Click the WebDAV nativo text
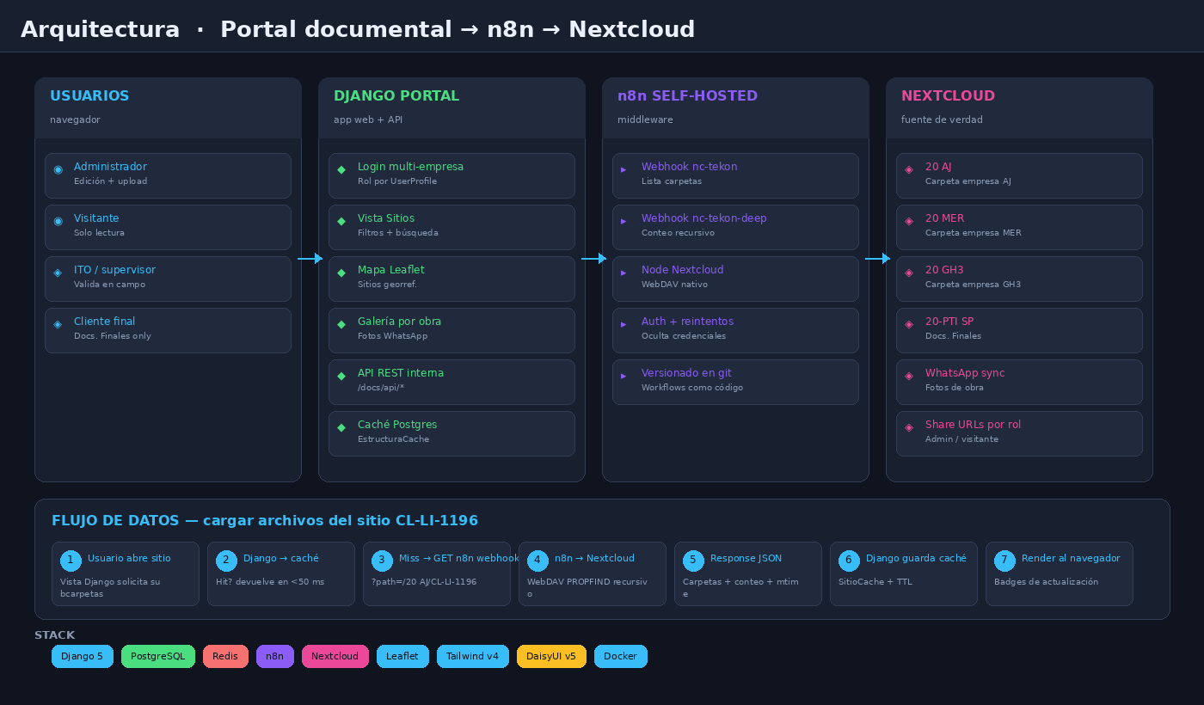The width and height of the screenshot is (1204, 705). (674, 285)
